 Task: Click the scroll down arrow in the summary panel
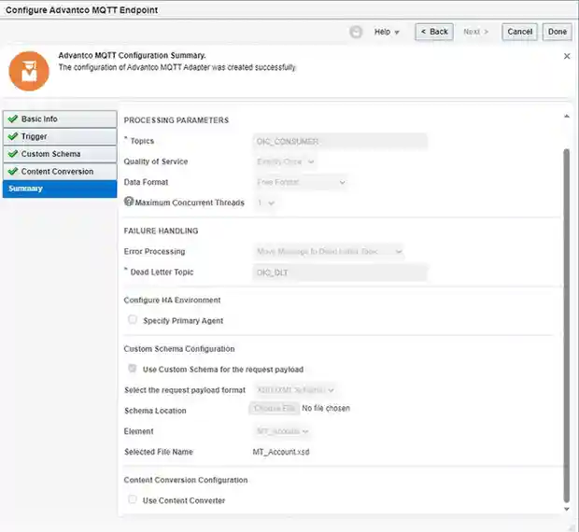coord(565,508)
